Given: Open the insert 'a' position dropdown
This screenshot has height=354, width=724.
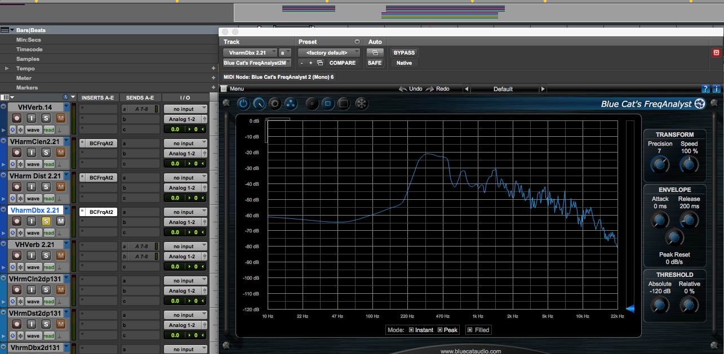Looking at the screenshot, I should click(285, 52).
